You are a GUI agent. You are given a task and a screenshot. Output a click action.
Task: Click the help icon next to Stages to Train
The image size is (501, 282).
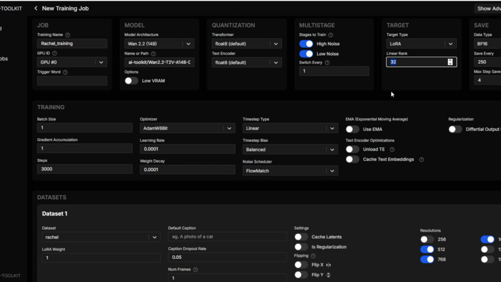[x=331, y=35]
